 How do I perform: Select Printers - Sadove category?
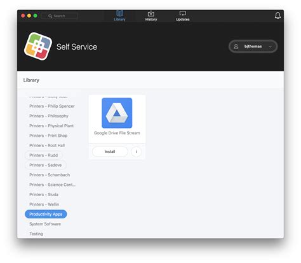tap(46, 165)
